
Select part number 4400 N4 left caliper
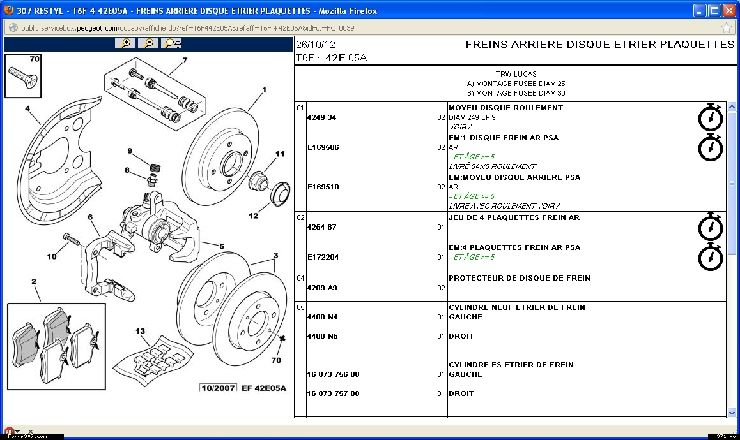[322, 317]
